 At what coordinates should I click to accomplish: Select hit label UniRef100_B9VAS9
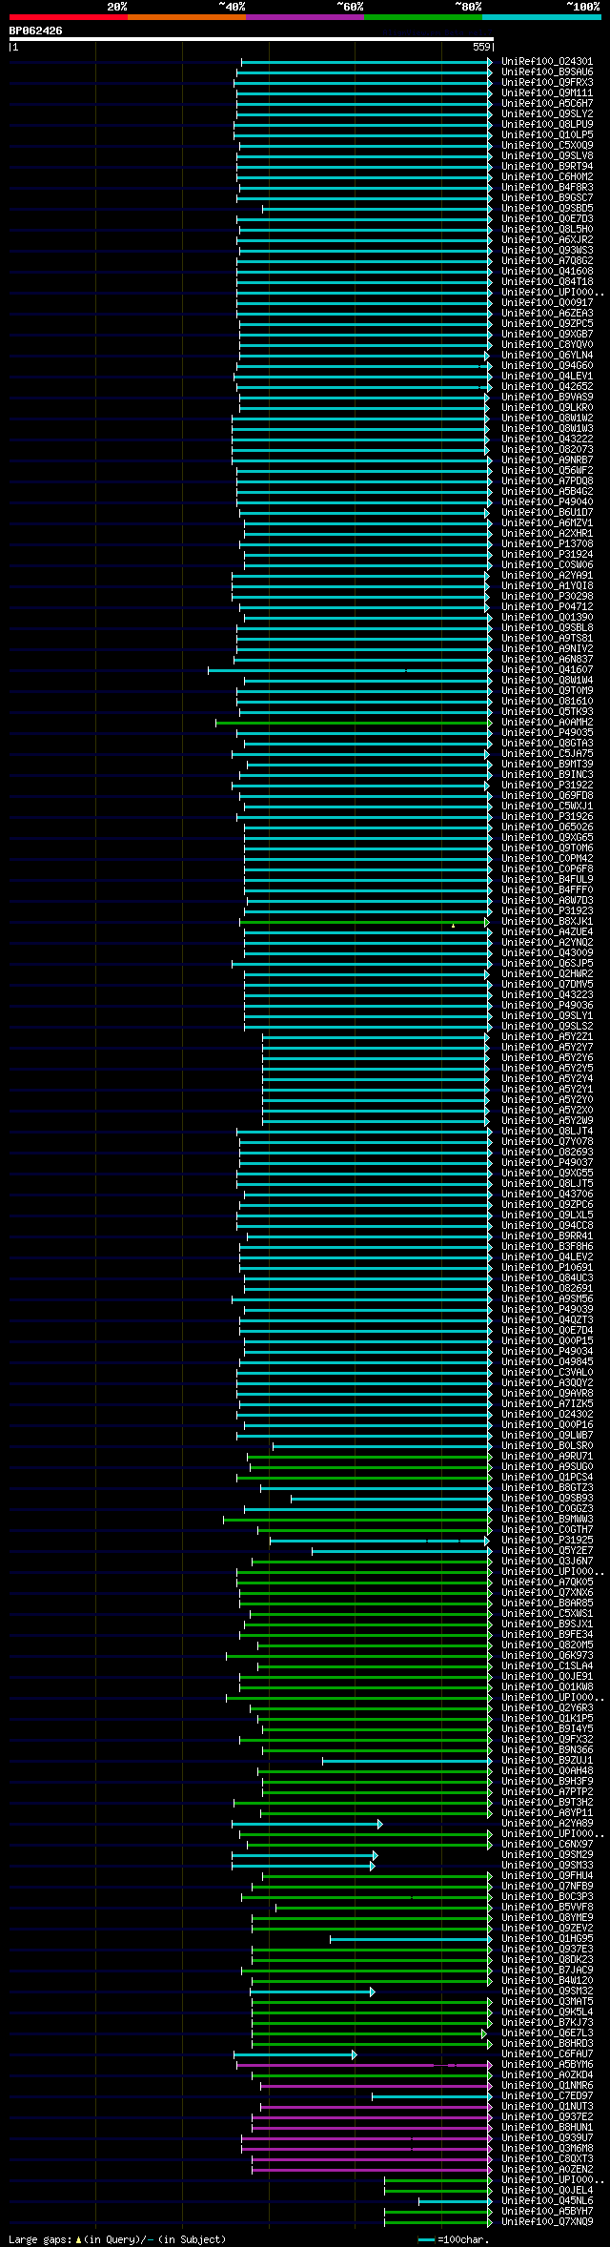coord(547,398)
